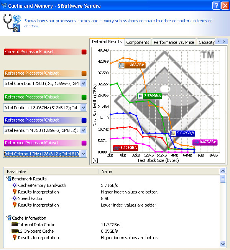Click the Internal Data Cache chip icon
This screenshot has height=250, width=230.
[15, 225]
